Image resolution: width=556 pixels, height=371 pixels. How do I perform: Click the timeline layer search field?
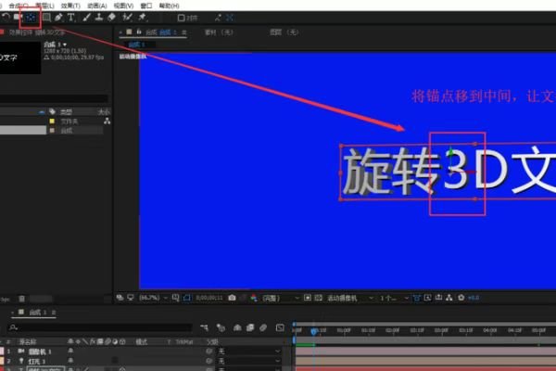100,327
